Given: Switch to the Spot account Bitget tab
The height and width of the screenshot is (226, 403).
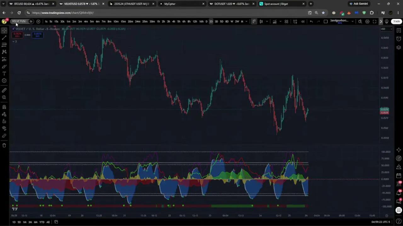Looking at the screenshot, I should (282, 4).
